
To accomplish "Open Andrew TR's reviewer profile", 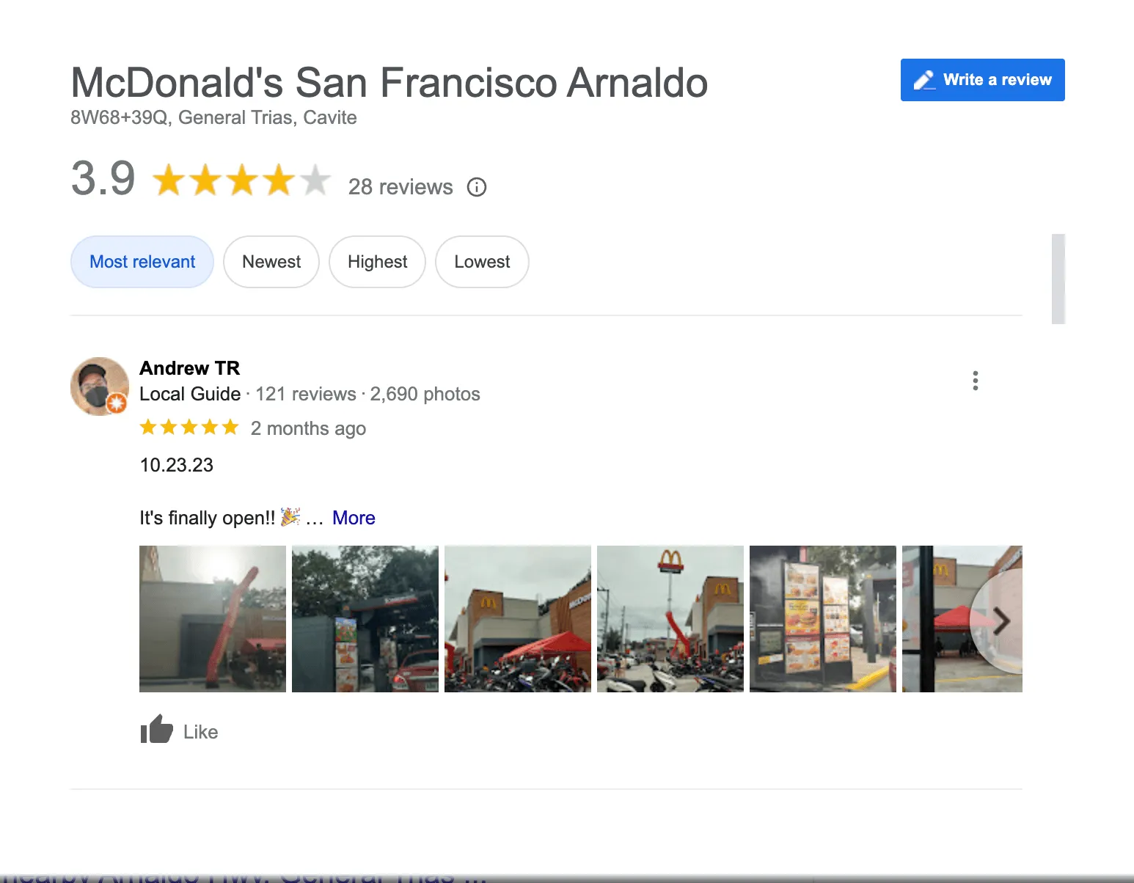I will (x=189, y=367).
